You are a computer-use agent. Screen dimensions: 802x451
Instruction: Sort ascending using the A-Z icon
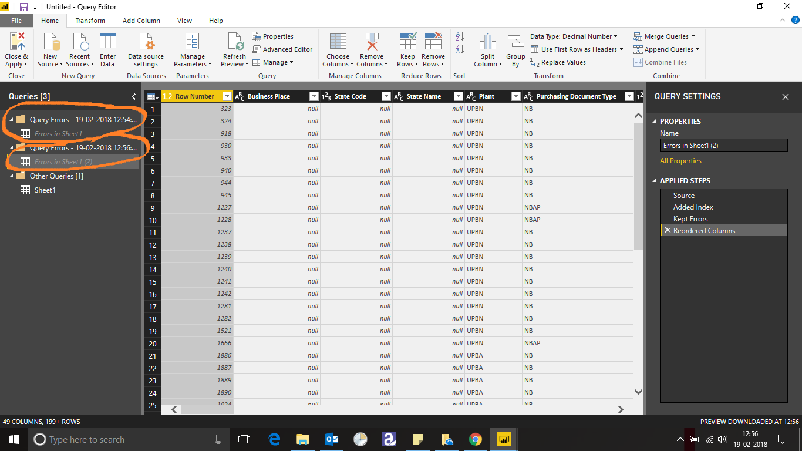(x=460, y=36)
